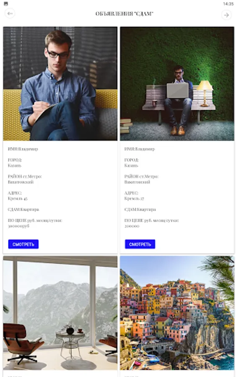Go back using the left arrow icon

[10, 13]
